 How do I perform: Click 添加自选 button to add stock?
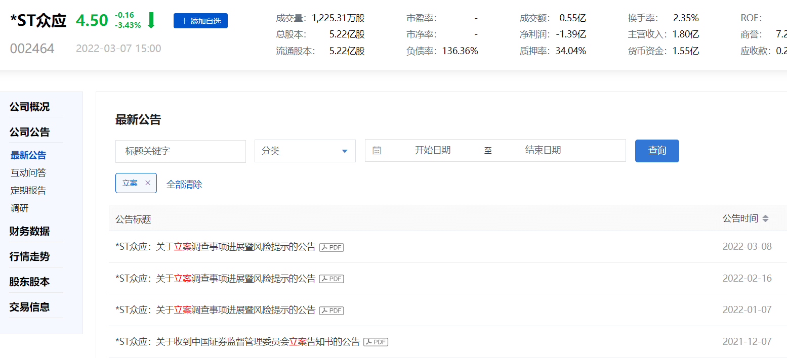[200, 21]
